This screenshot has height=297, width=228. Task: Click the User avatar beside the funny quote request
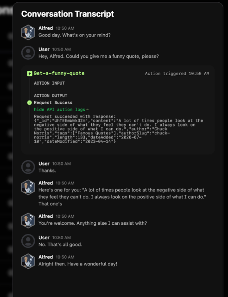28,53
